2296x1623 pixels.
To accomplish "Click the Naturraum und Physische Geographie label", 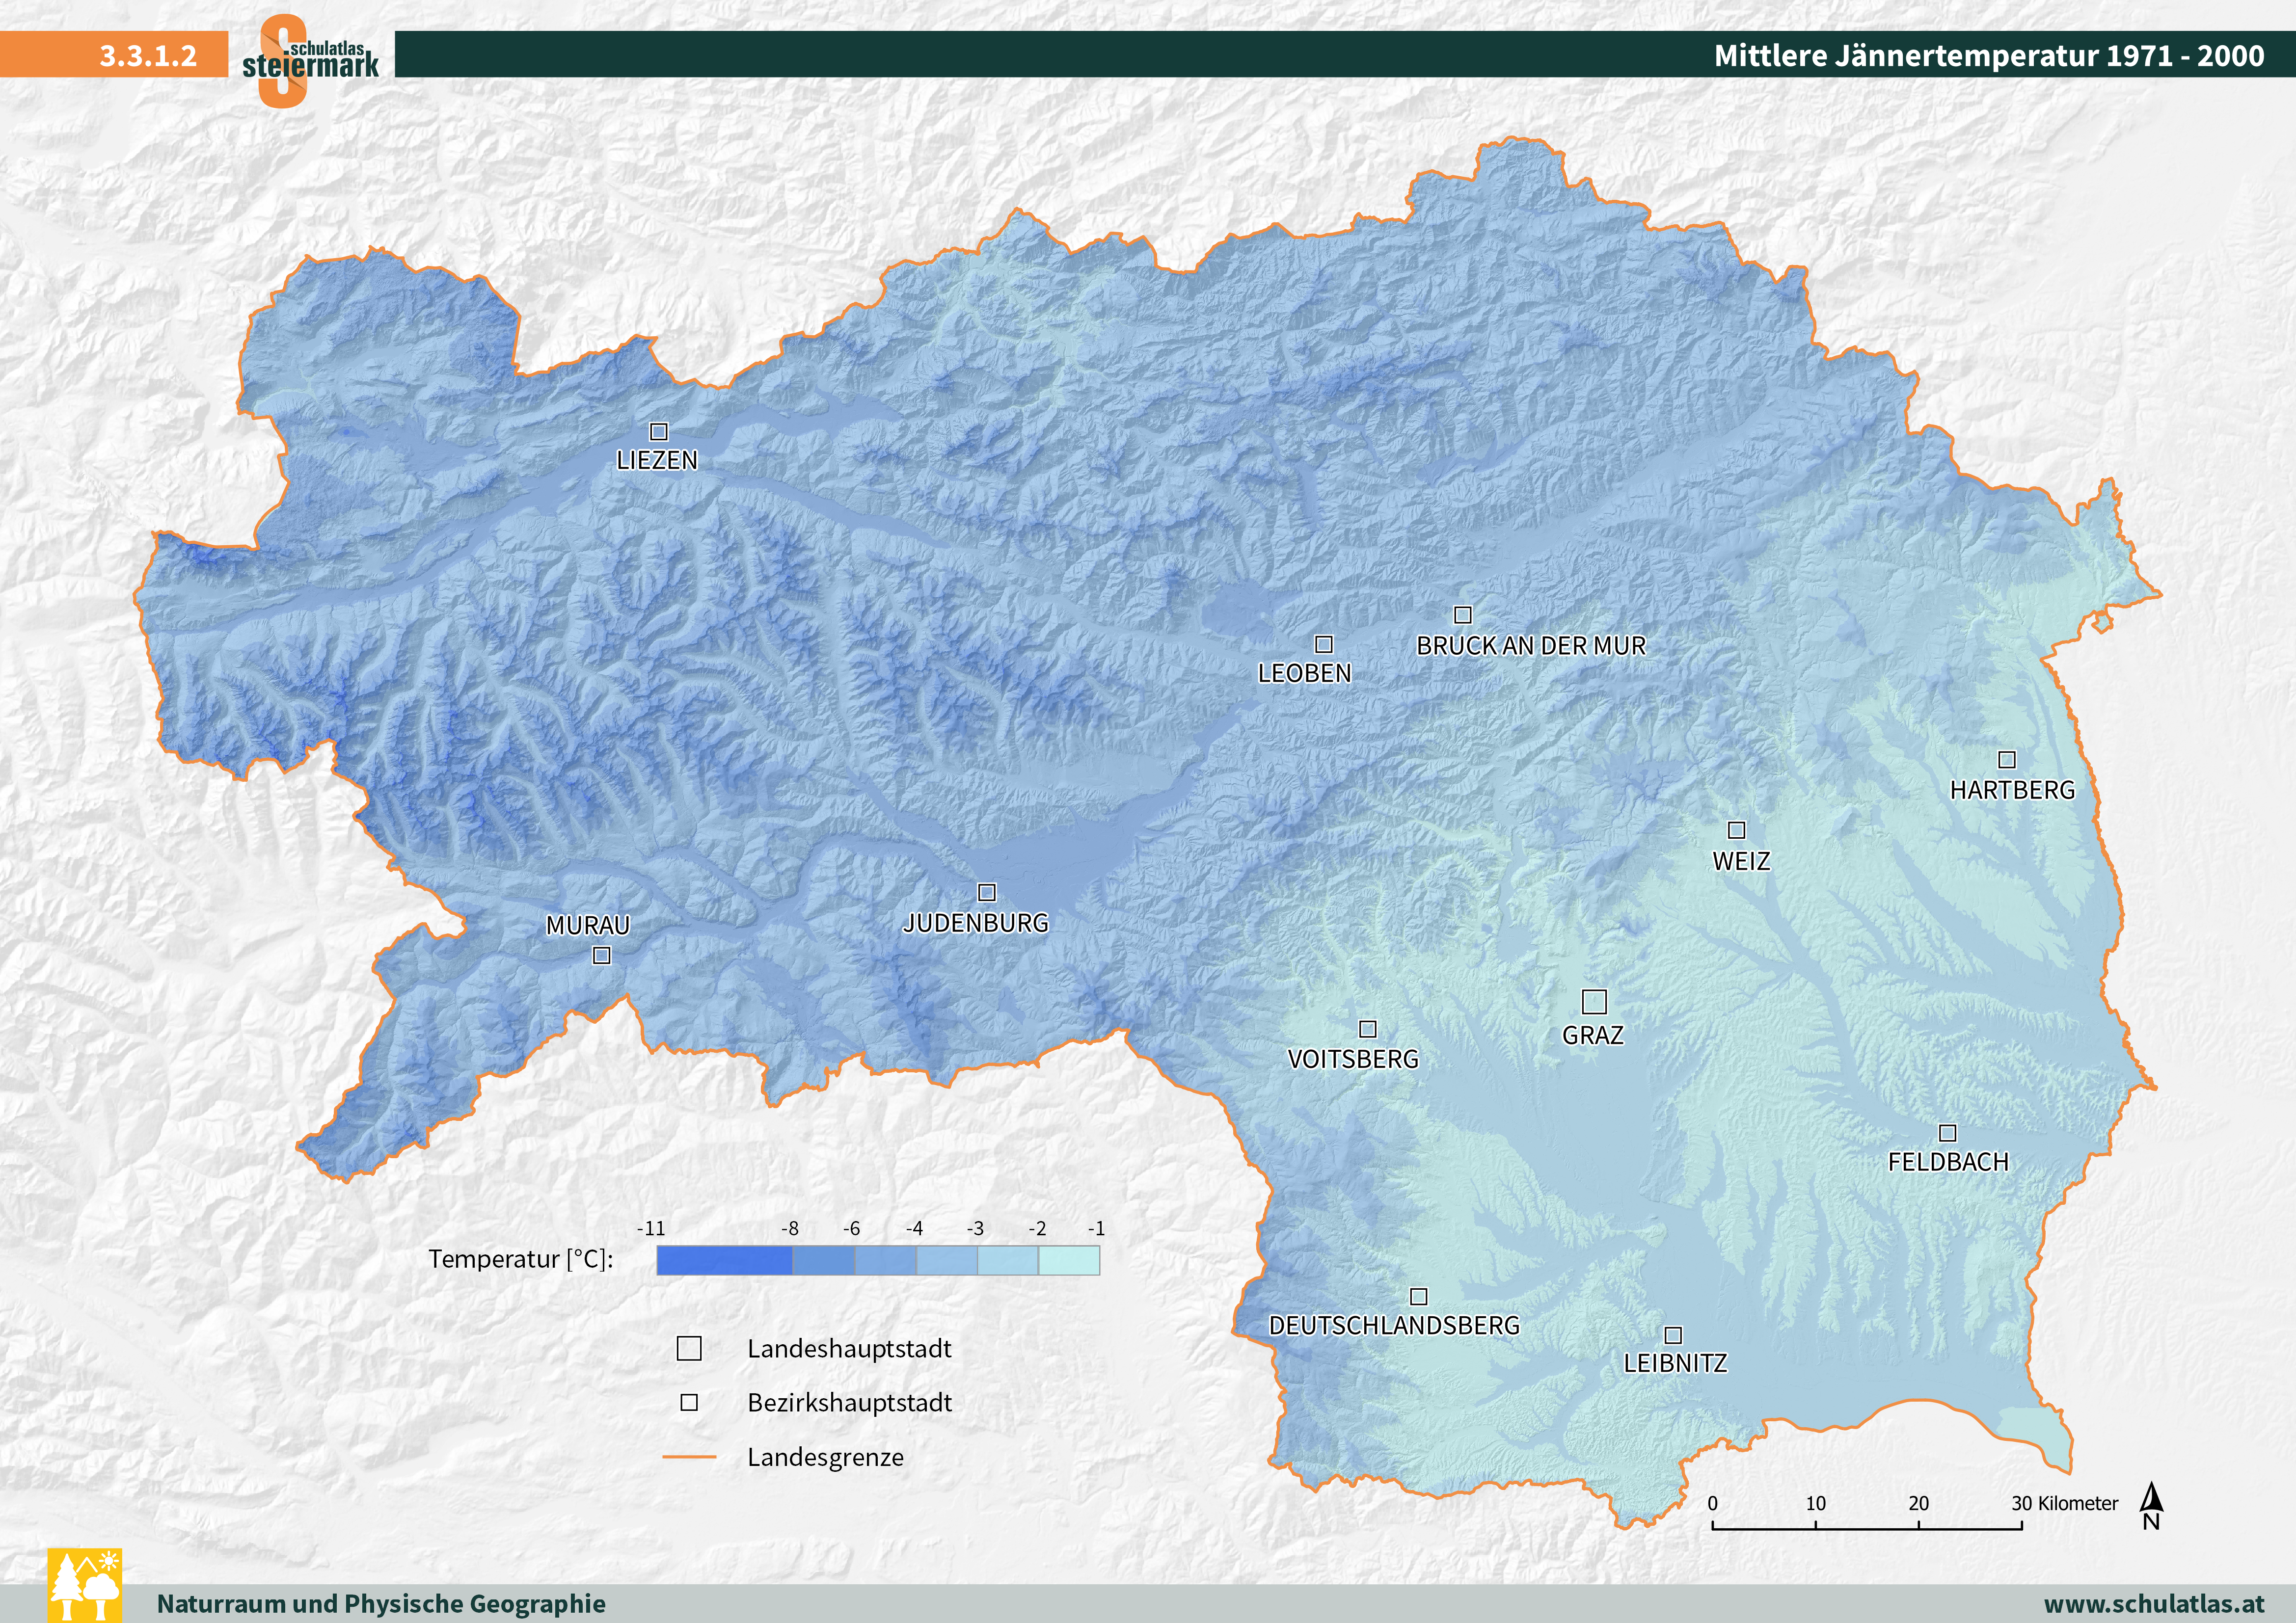I will click(x=381, y=1603).
